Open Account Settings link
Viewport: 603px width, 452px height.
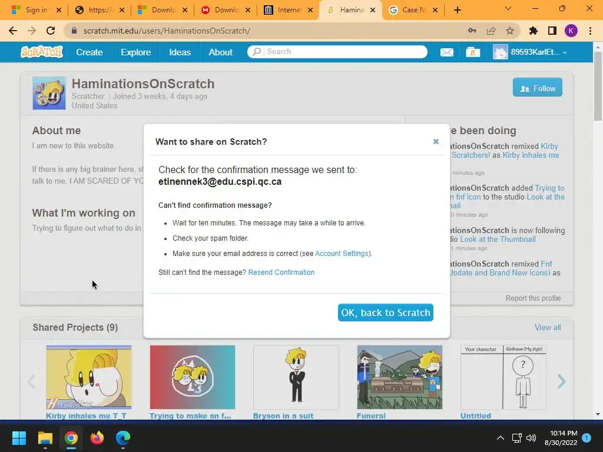click(x=342, y=253)
